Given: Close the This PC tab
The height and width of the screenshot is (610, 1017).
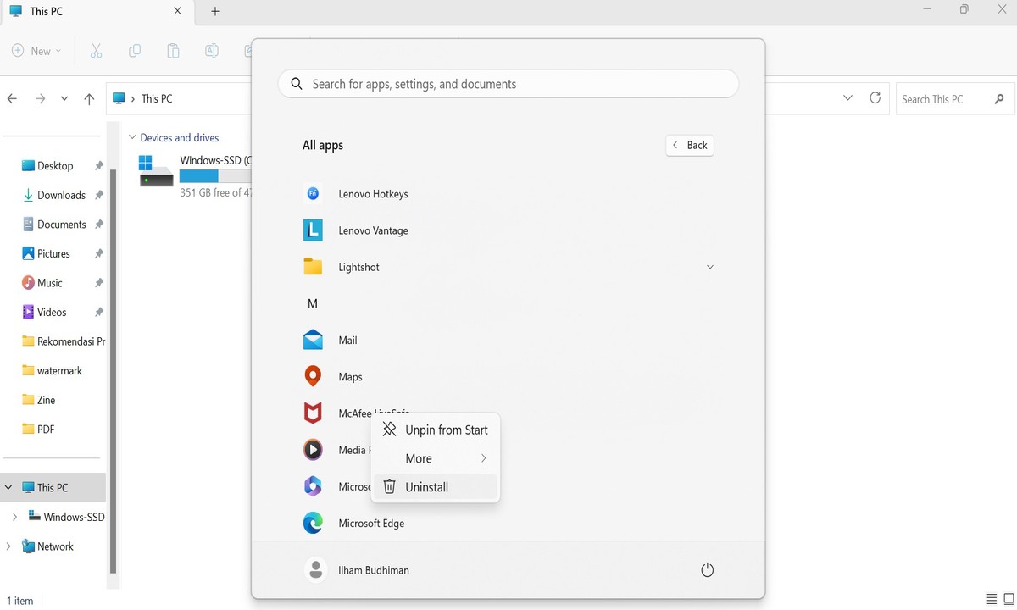Looking at the screenshot, I should pos(177,11).
